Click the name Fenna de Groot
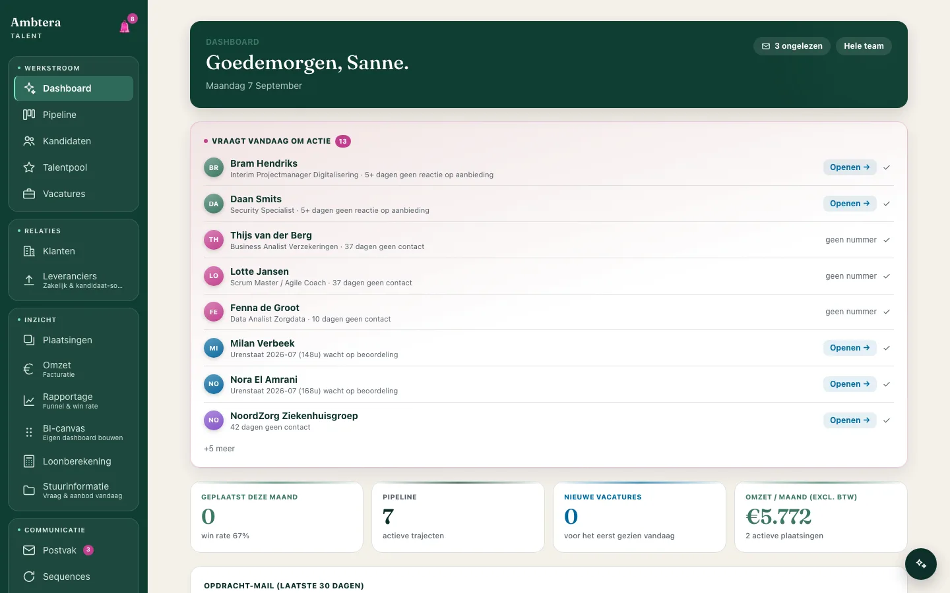Screen dimensions: 950x593 (265, 308)
